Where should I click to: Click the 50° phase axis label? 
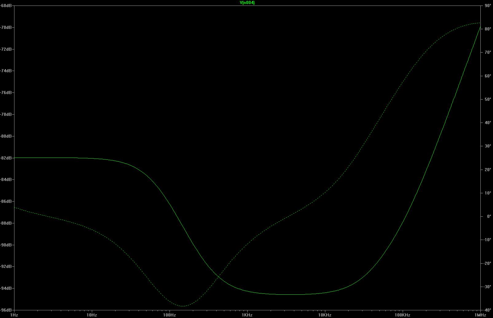coord(488,100)
